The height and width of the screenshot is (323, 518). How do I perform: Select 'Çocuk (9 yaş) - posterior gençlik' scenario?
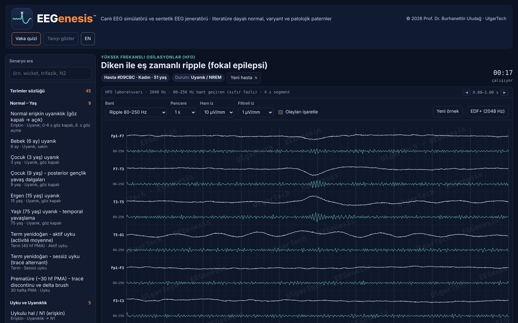(x=50, y=179)
